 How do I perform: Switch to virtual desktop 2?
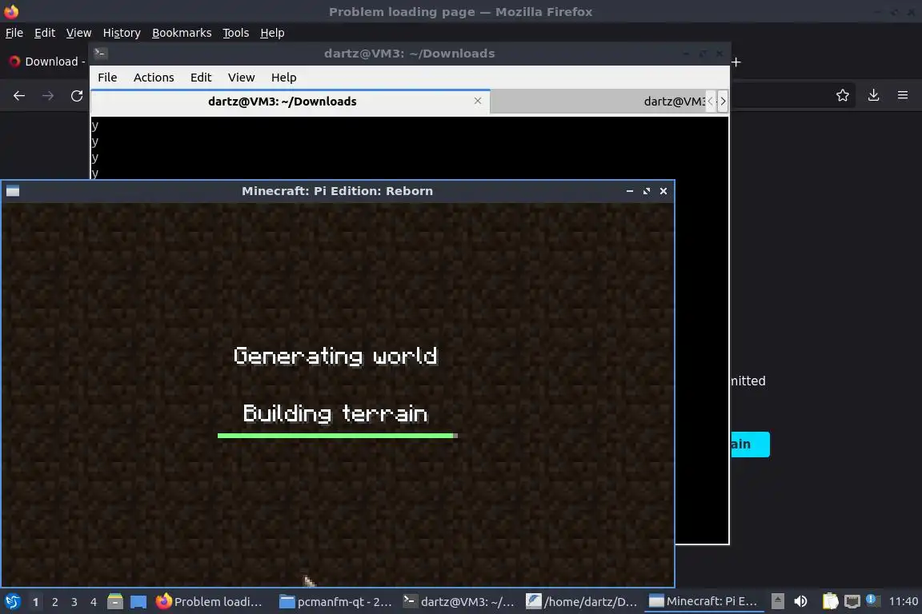54,602
